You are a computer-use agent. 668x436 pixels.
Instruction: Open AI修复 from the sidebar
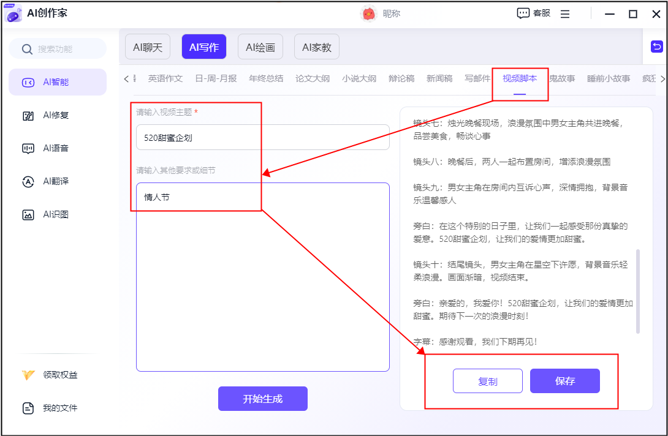[28, 115]
